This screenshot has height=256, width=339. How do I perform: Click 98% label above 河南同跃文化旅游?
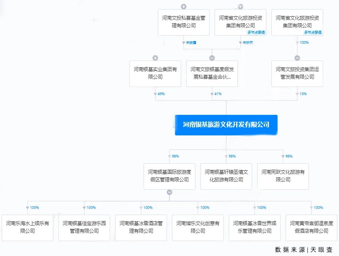tap(289, 156)
